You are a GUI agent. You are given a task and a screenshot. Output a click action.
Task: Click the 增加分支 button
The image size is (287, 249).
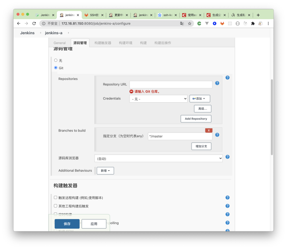tap(201, 146)
